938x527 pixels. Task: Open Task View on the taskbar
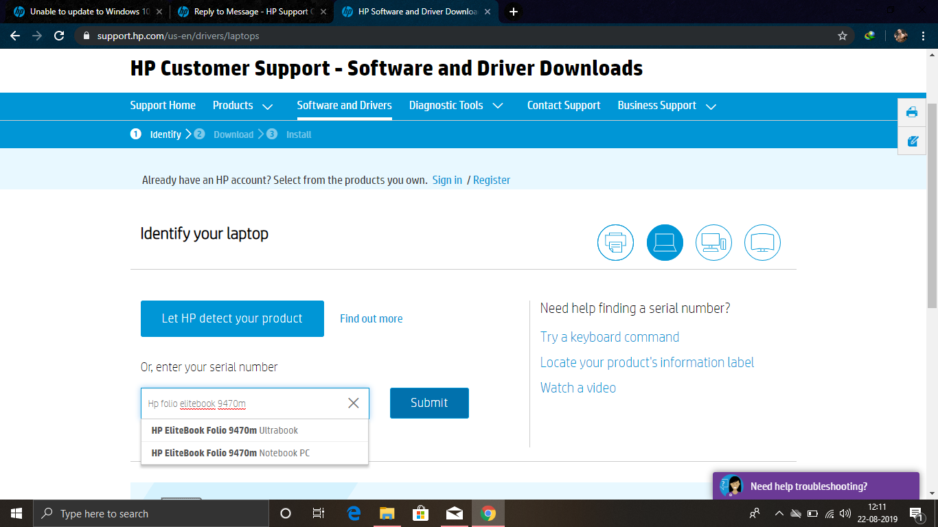tap(319, 513)
